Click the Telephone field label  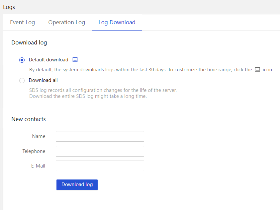tap(34, 151)
